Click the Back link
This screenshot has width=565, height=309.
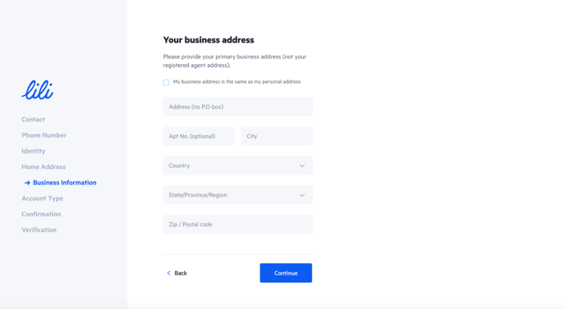coord(177,273)
